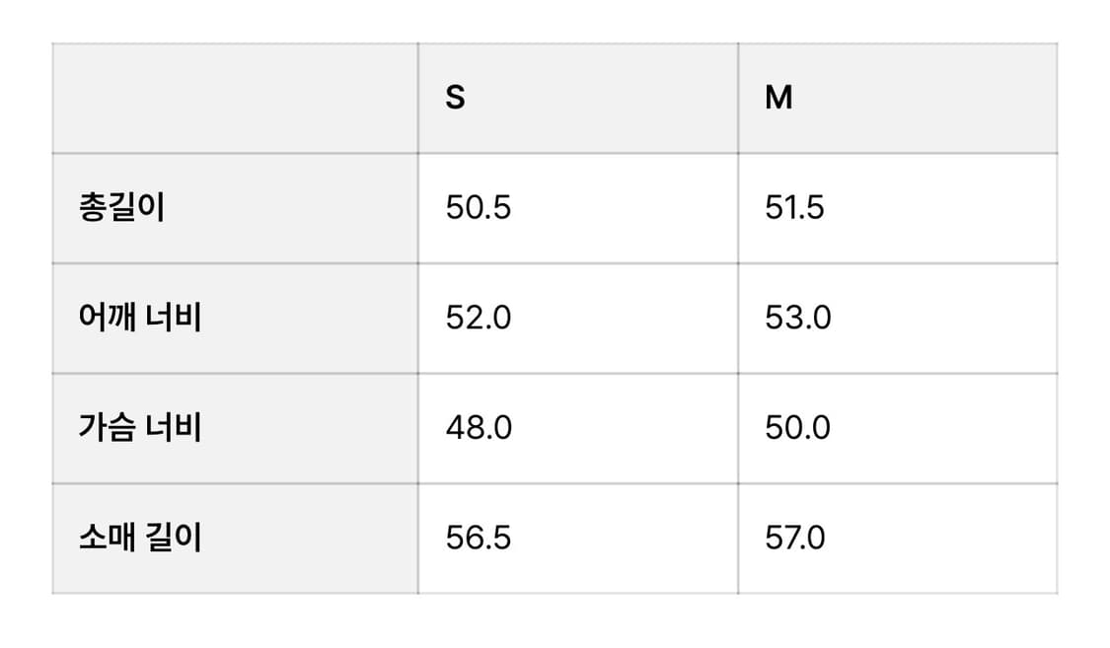Click the 51.5 value cell
This screenshot has height=648, width=1110.
pos(794,208)
